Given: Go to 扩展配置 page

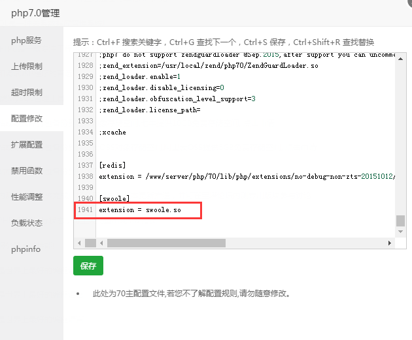Looking at the screenshot, I should point(27,145).
